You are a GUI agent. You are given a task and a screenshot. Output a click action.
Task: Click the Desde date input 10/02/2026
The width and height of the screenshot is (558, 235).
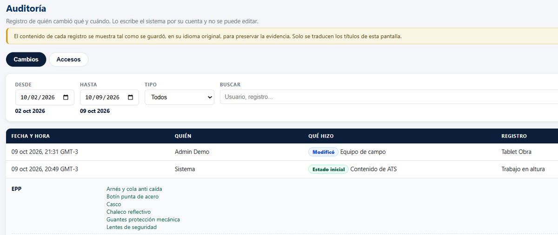45,98
